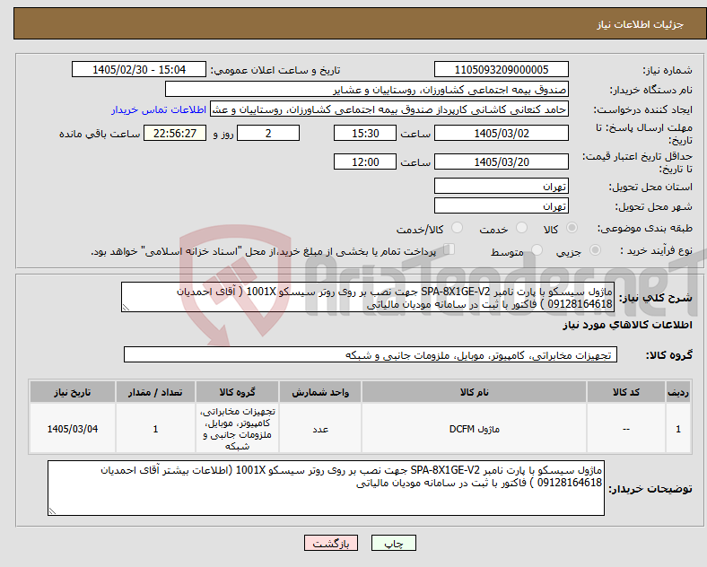Image resolution: width=707 pixels, height=567 pixels.
Task: Click the request creator name field
Action: pyautogui.click(x=389, y=109)
